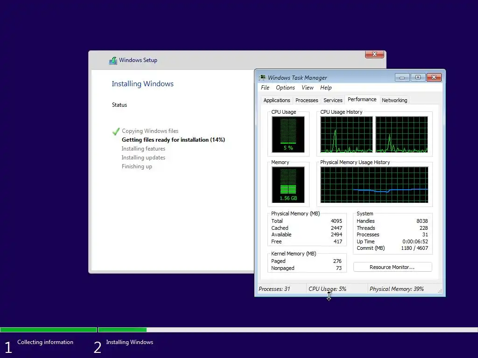478x358 pixels.
Task: Switch to the Services tab
Action: pyautogui.click(x=332, y=100)
